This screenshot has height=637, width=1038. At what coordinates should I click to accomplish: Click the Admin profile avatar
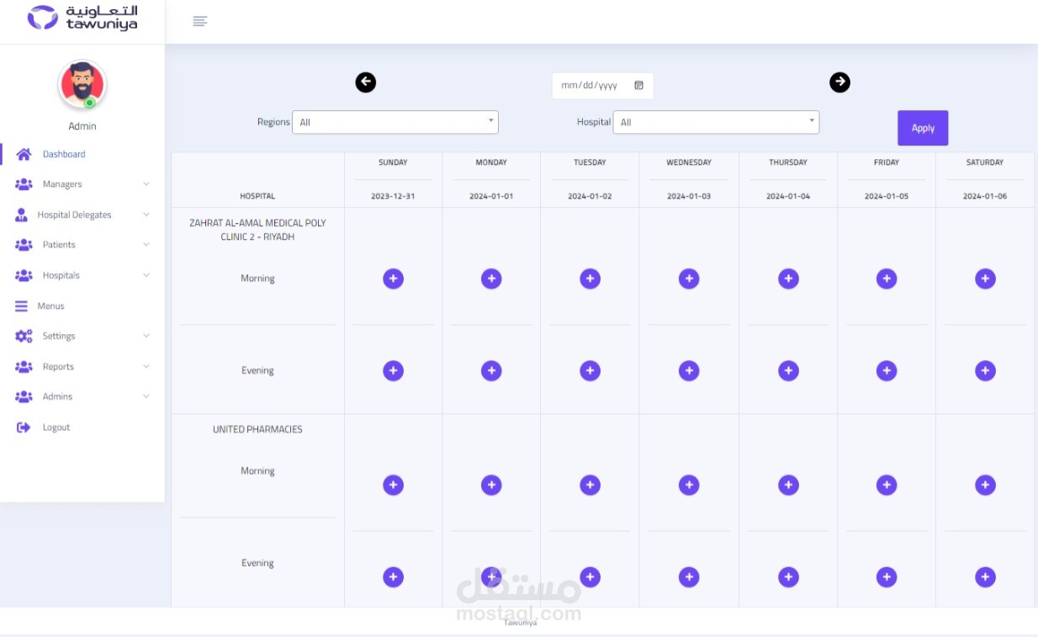point(82,85)
